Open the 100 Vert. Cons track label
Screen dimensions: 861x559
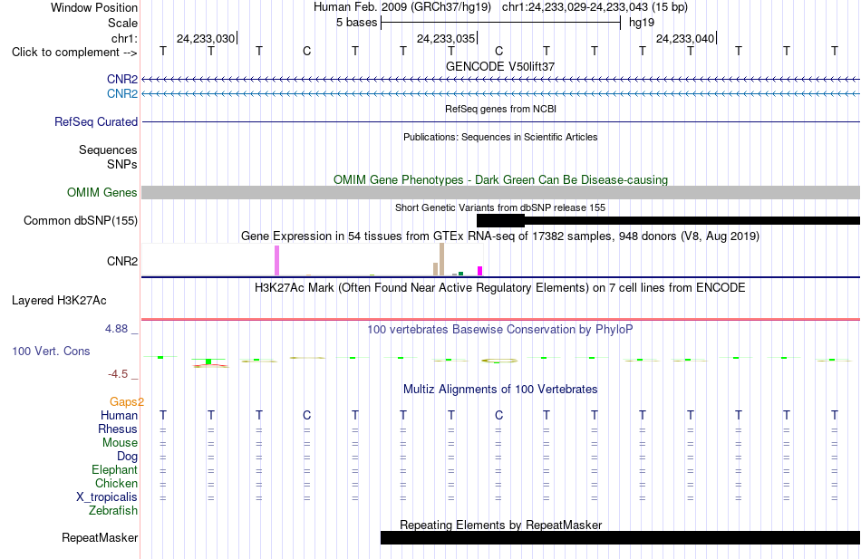pyautogui.click(x=51, y=351)
